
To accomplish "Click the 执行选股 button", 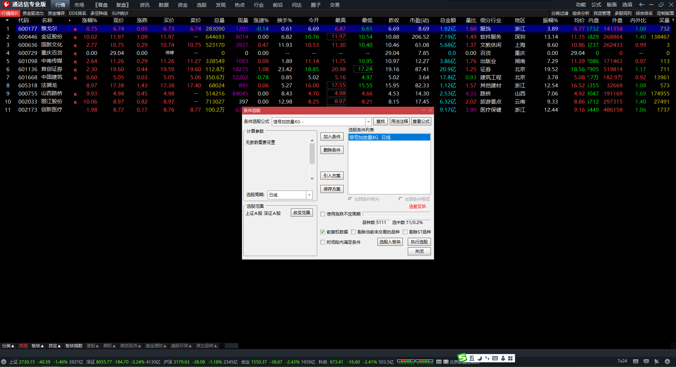I will click(419, 242).
